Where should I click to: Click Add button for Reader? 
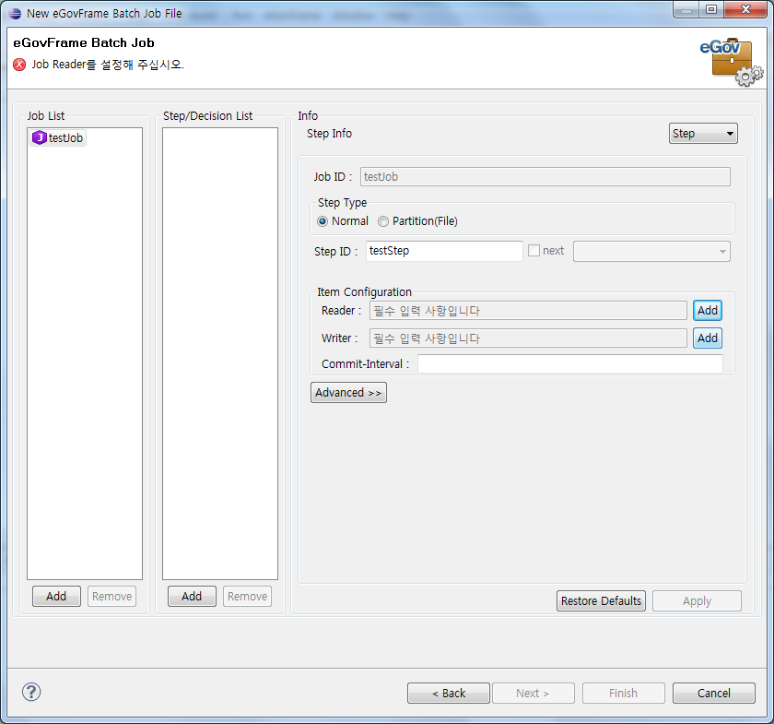(708, 311)
